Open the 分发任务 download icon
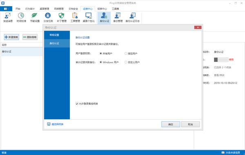 [x=48, y=17]
